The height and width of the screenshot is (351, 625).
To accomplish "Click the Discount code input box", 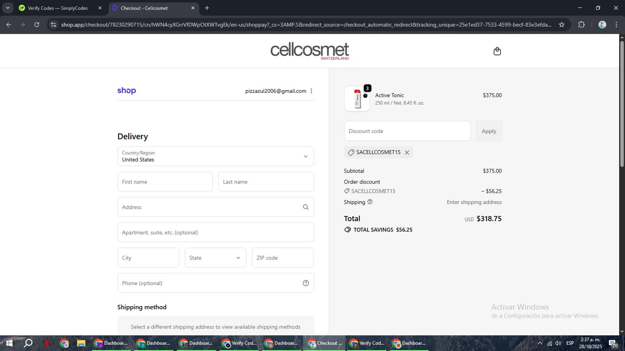I will pyautogui.click(x=407, y=131).
